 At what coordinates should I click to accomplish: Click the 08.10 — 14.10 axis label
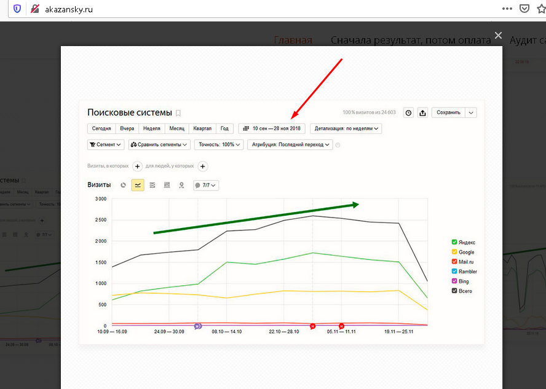[227, 332]
